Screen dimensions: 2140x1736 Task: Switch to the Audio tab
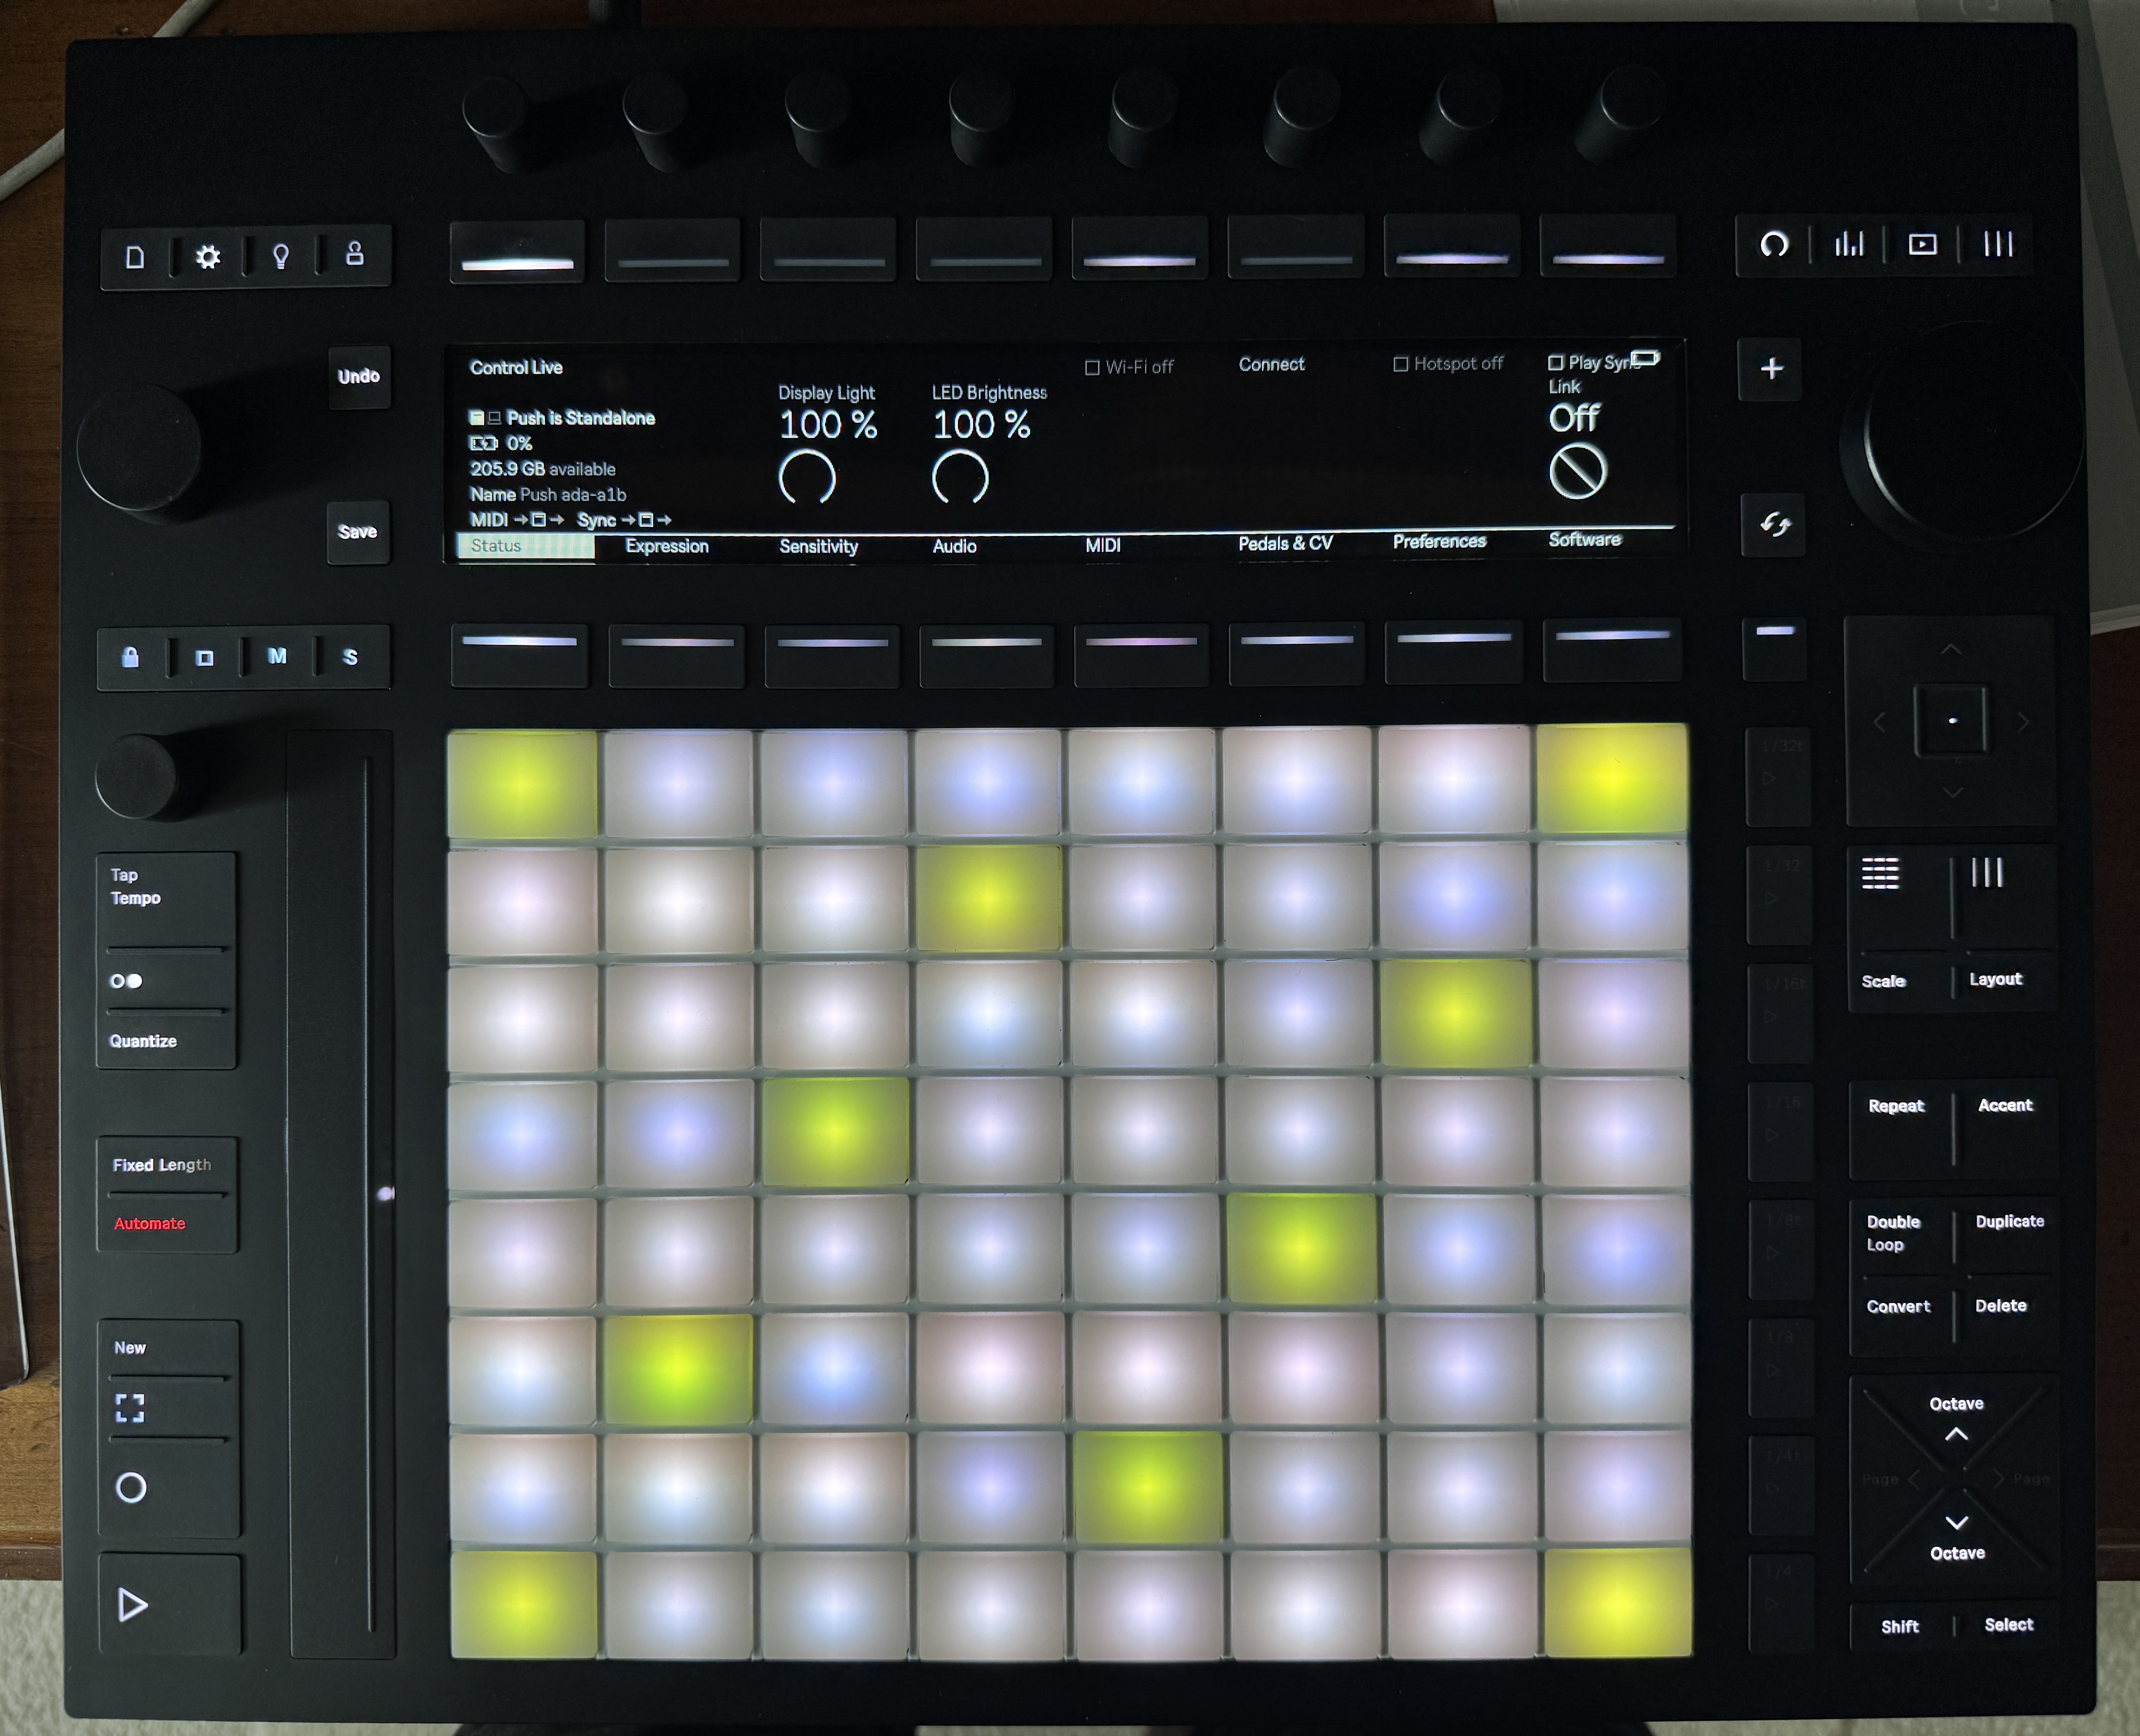(x=955, y=546)
